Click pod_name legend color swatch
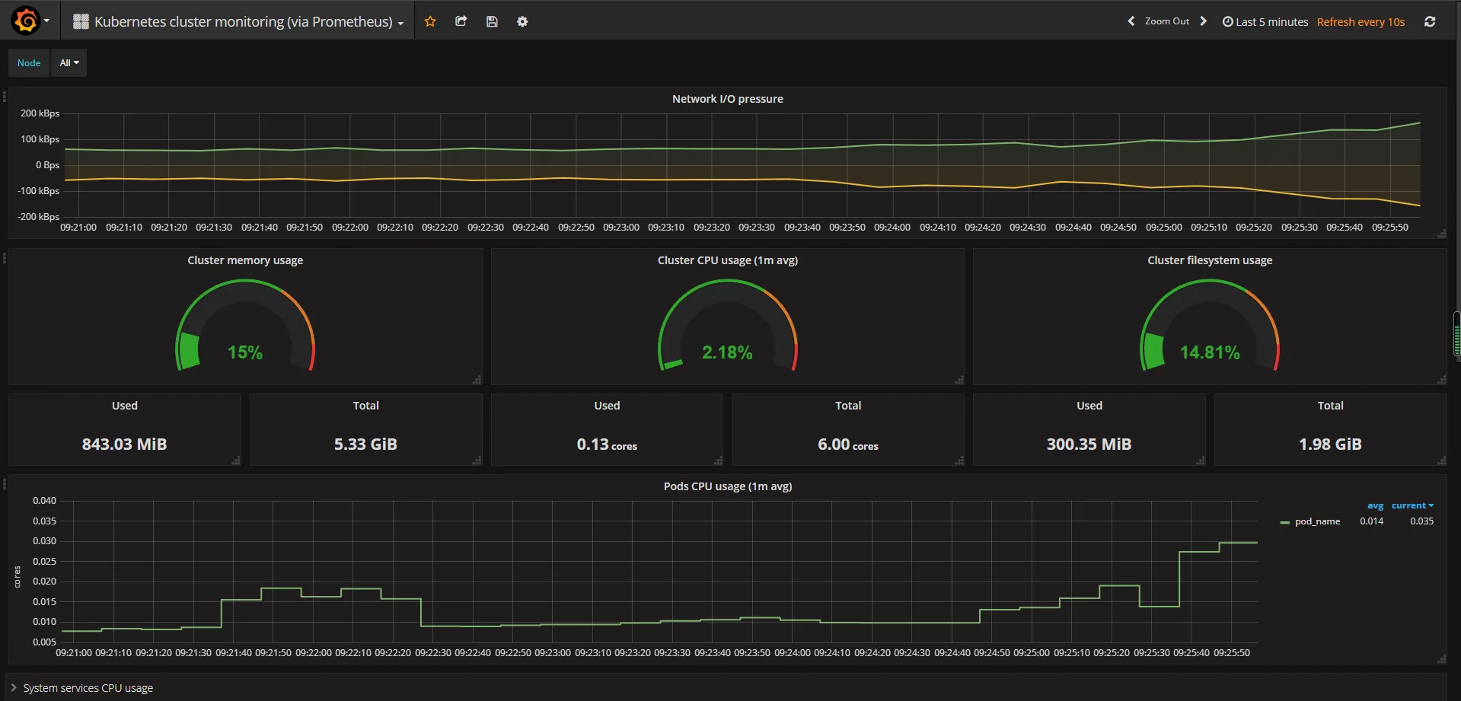 coord(1285,522)
